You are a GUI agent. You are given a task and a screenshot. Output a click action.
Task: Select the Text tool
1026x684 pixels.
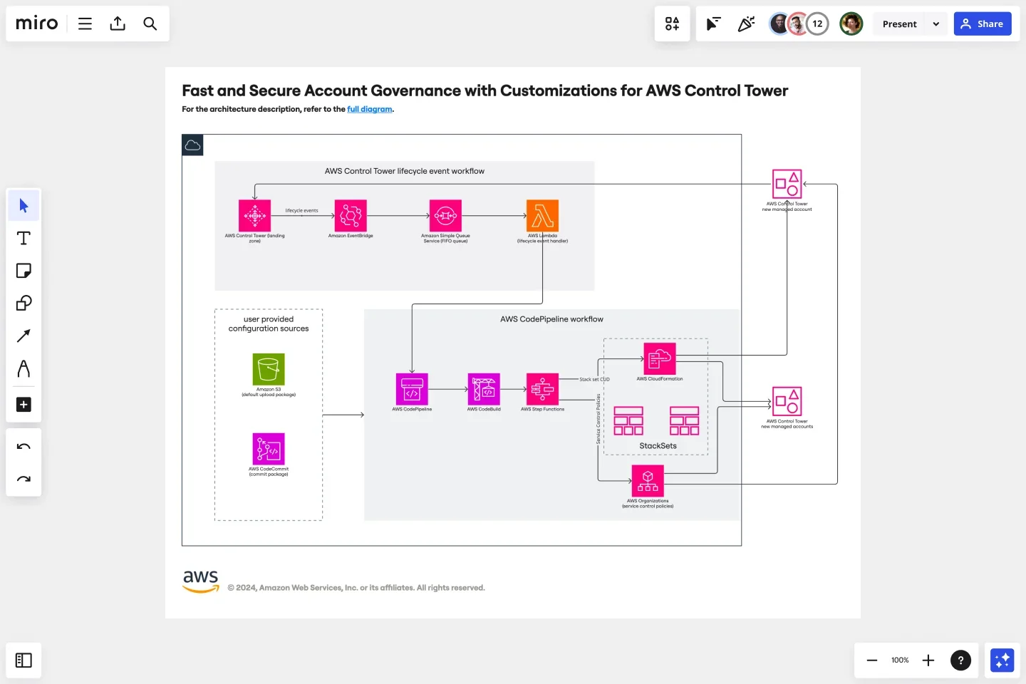pyautogui.click(x=24, y=238)
